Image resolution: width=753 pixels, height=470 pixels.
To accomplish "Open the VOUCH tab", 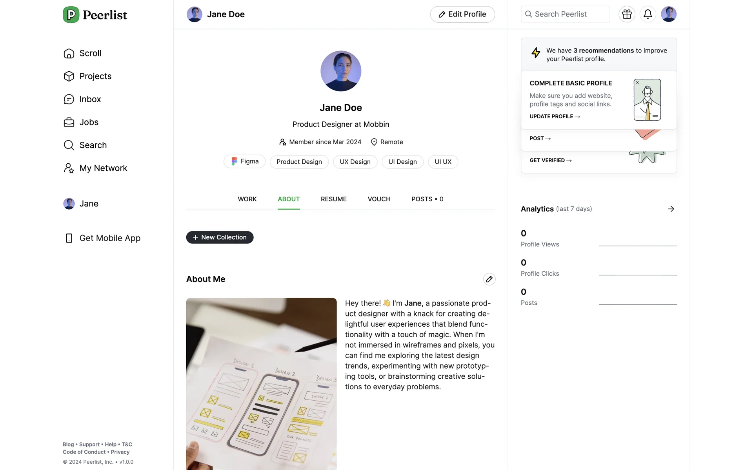I will coord(379,199).
